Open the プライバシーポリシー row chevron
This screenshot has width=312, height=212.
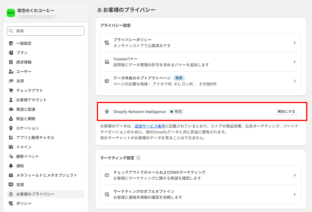click(x=295, y=43)
